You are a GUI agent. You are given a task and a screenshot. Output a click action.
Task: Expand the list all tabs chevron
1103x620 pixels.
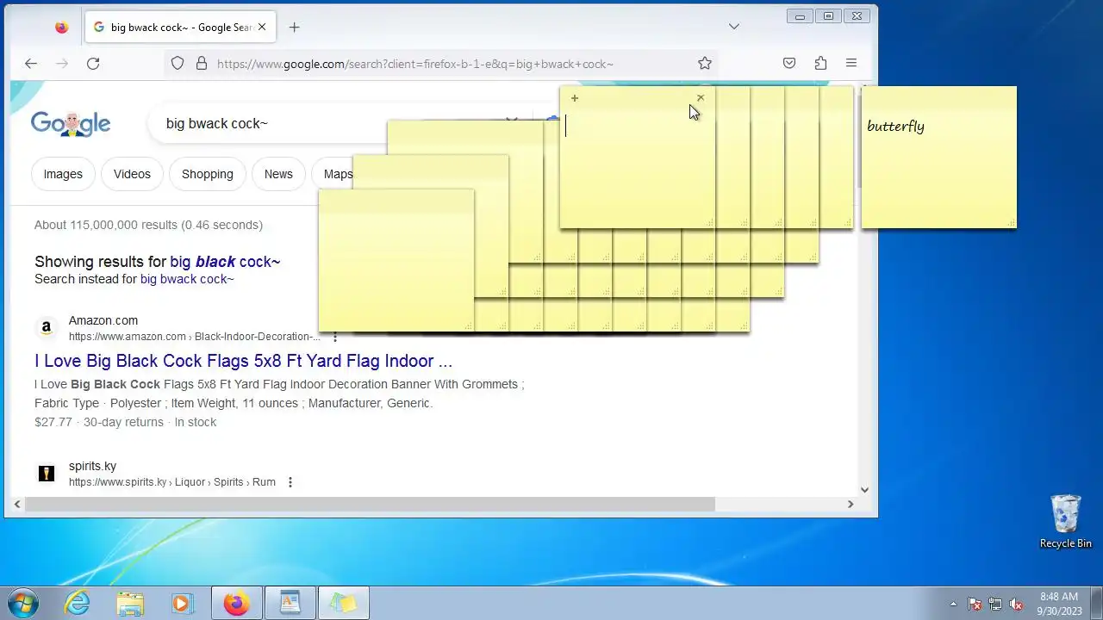[x=733, y=28]
